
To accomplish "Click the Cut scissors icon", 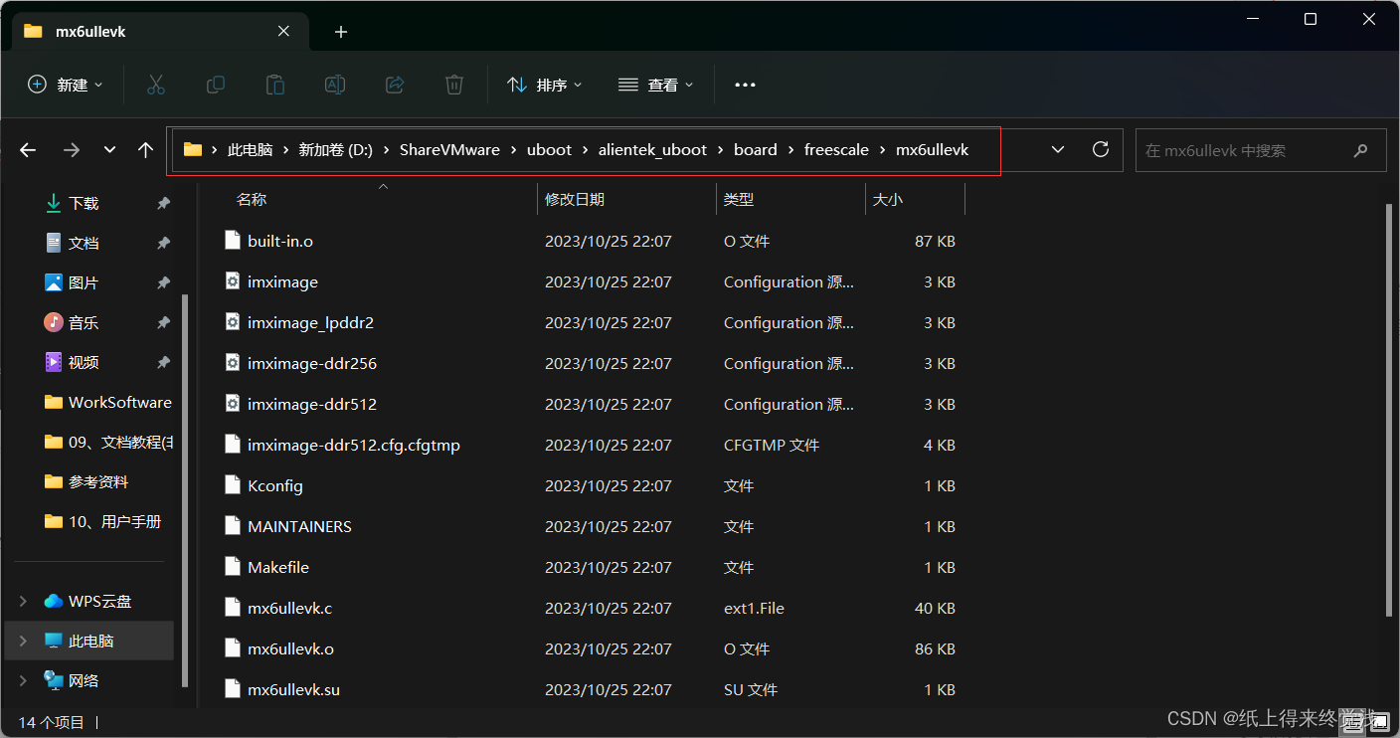I will [x=155, y=85].
